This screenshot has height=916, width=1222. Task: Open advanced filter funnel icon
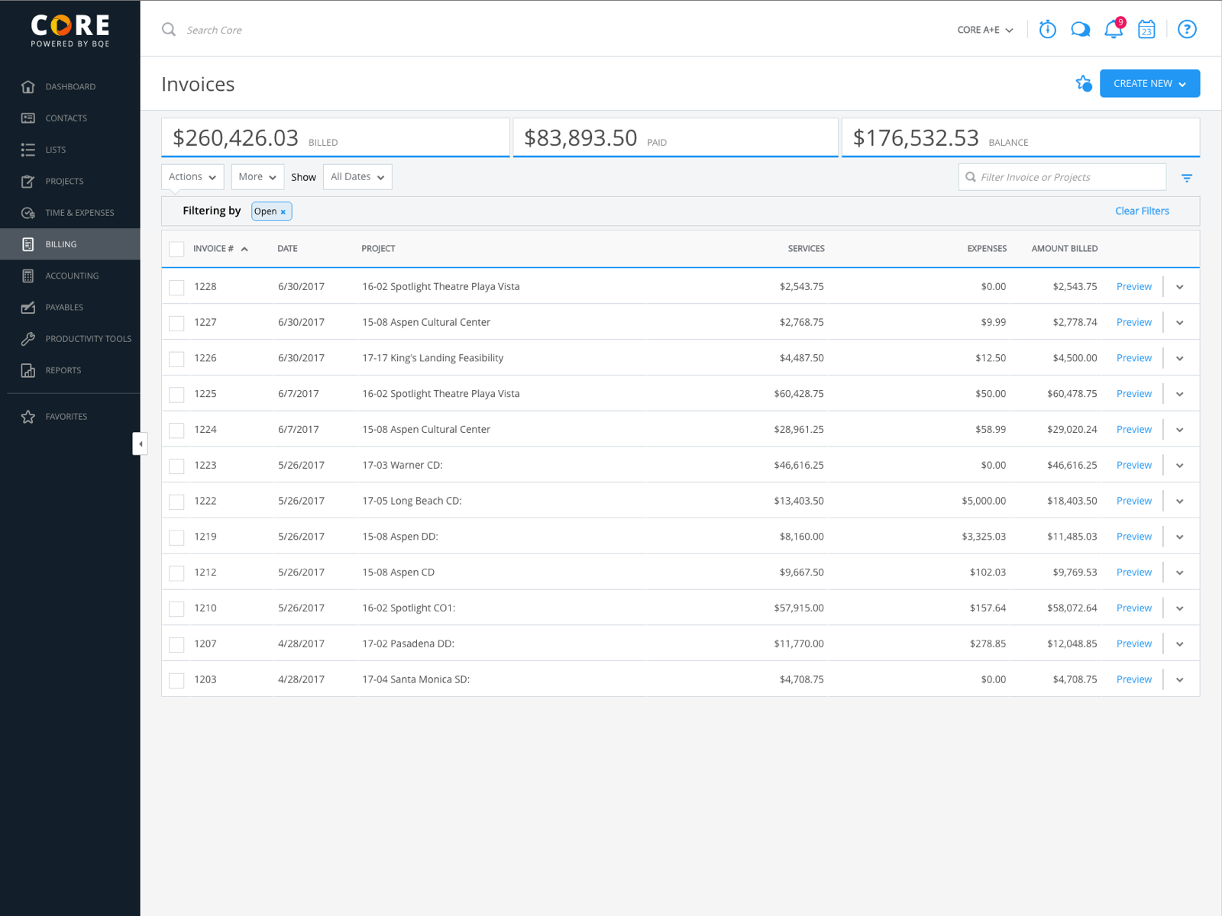pos(1187,178)
